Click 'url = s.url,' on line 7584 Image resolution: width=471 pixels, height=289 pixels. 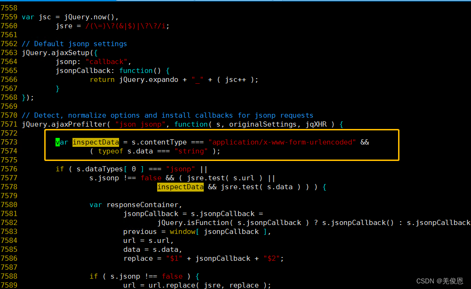click(x=148, y=241)
